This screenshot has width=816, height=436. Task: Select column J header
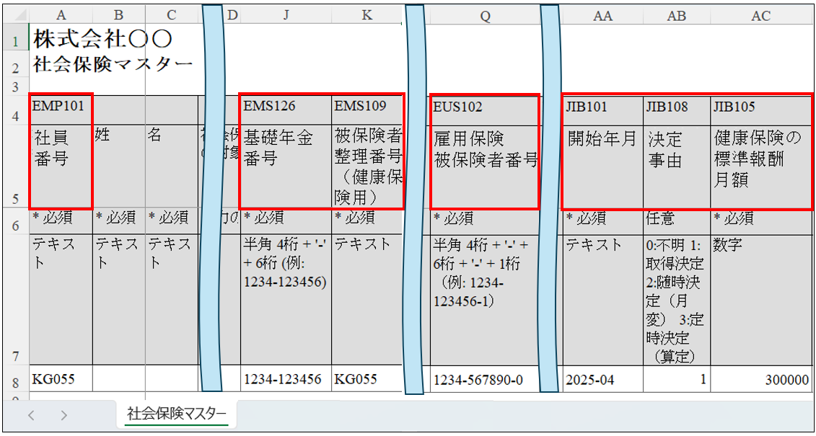286,16
